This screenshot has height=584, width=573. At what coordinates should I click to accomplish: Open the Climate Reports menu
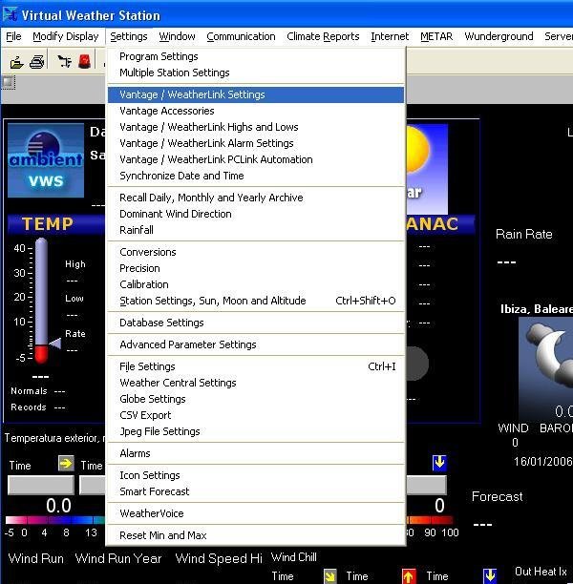(323, 36)
